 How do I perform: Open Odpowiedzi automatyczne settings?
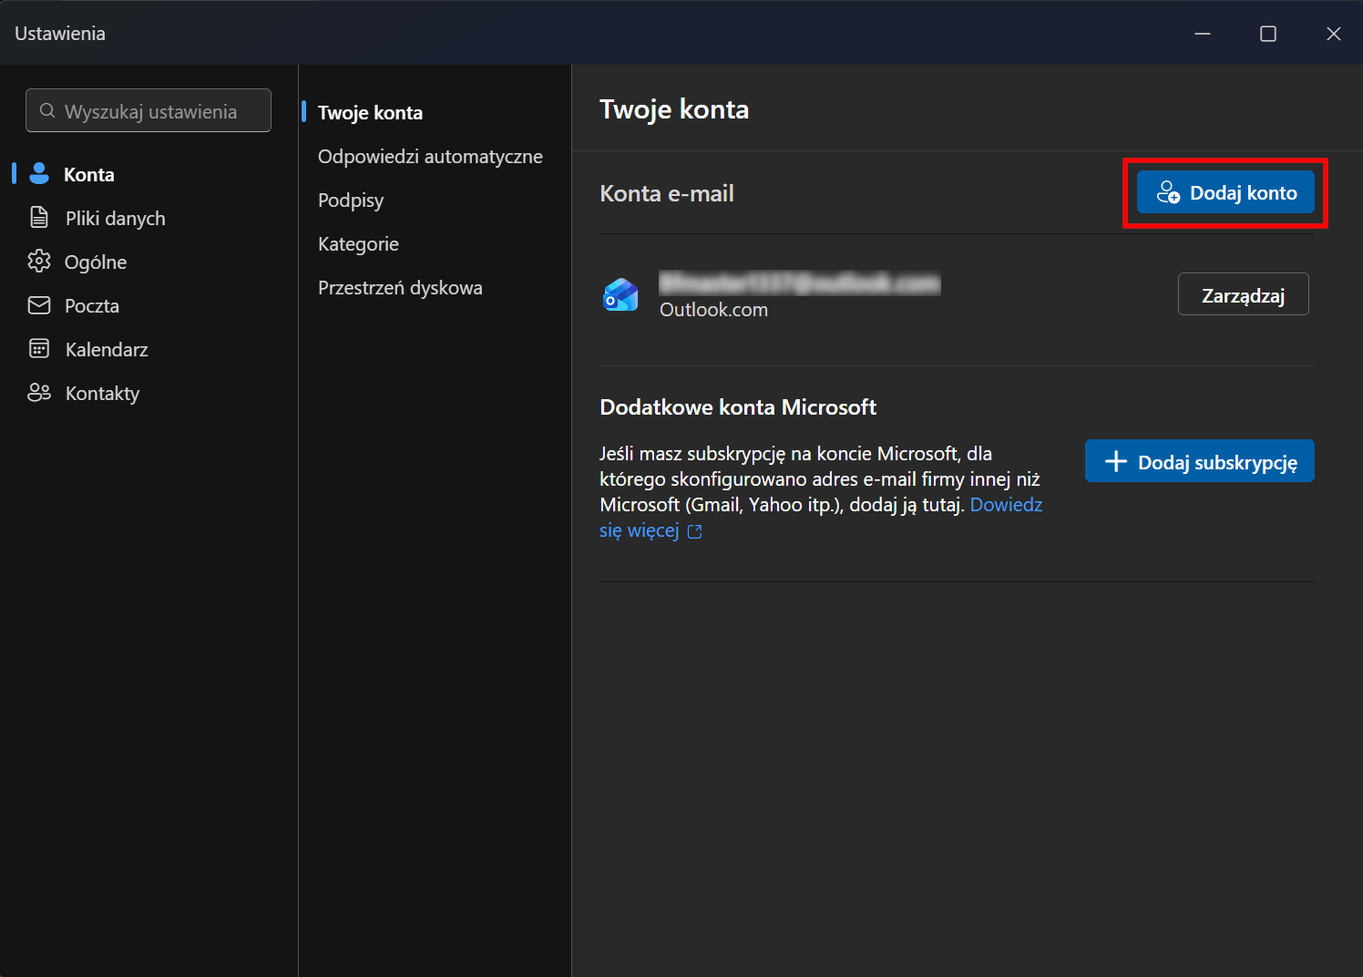[430, 157]
